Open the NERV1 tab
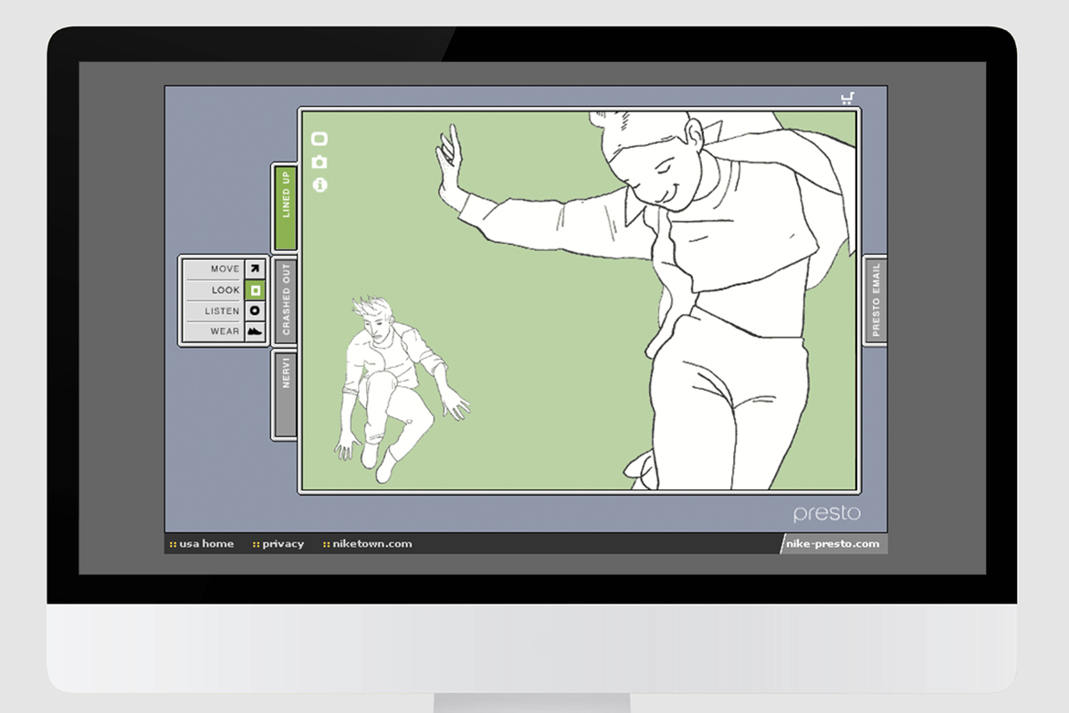The width and height of the screenshot is (1069, 713). [x=286, y=394]
